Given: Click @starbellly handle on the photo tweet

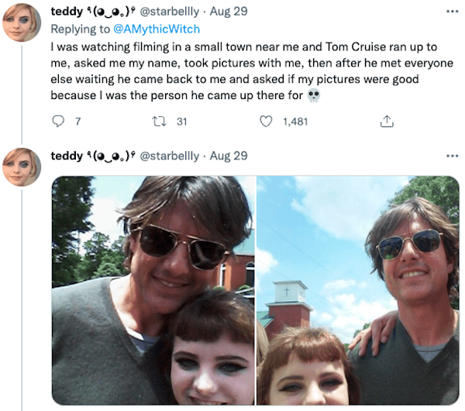Looking at the screenshot, I should pyautogui.click(x=169, y=156).
